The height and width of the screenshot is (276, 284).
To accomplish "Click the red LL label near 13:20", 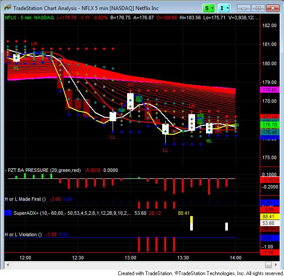I will pos(165,150).
